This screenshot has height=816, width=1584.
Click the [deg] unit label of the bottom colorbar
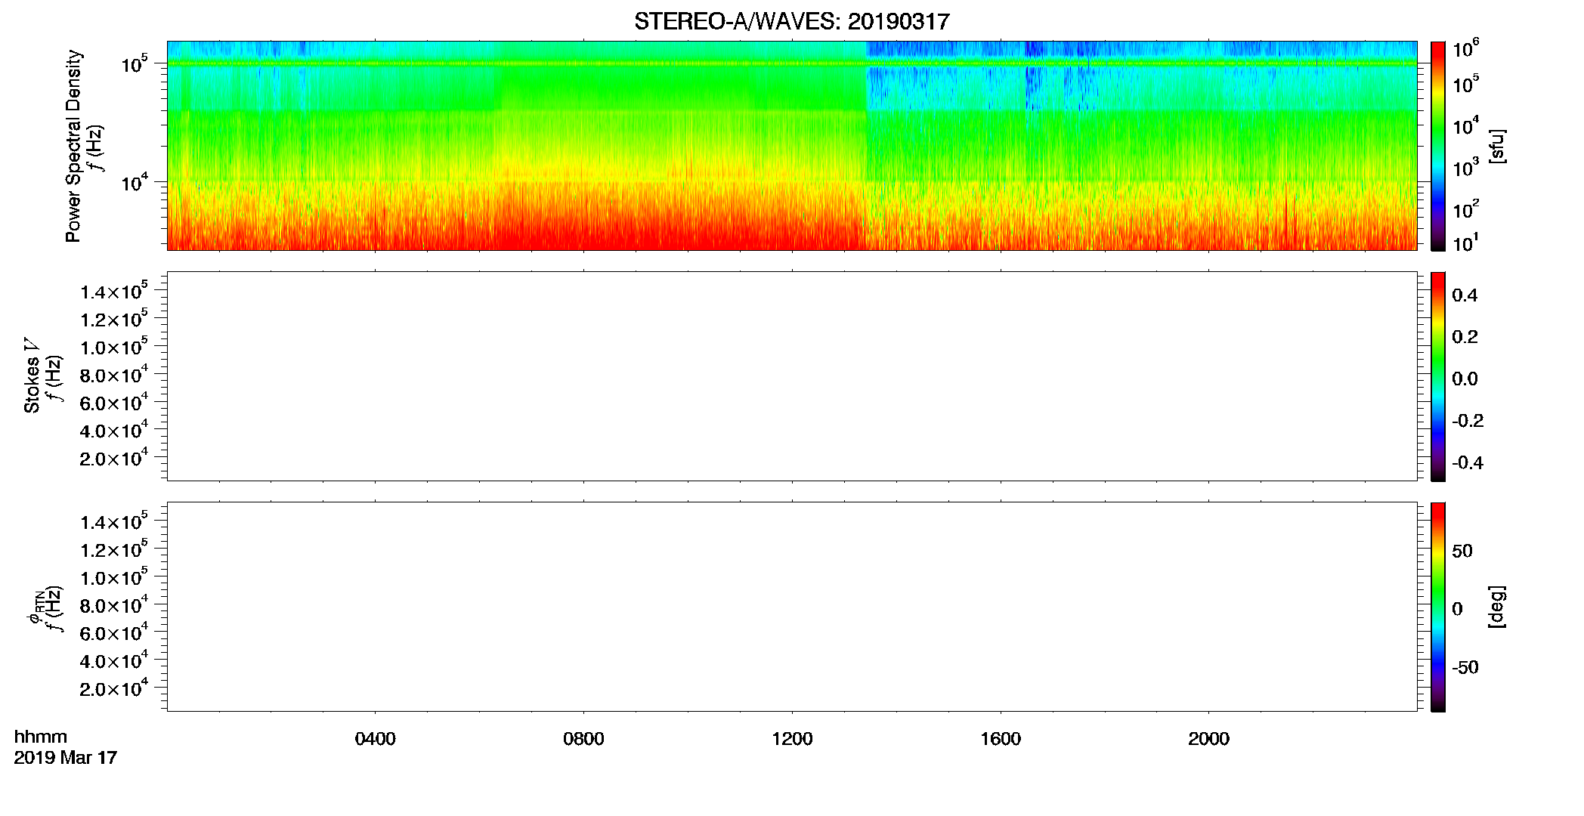point(1497,607)
